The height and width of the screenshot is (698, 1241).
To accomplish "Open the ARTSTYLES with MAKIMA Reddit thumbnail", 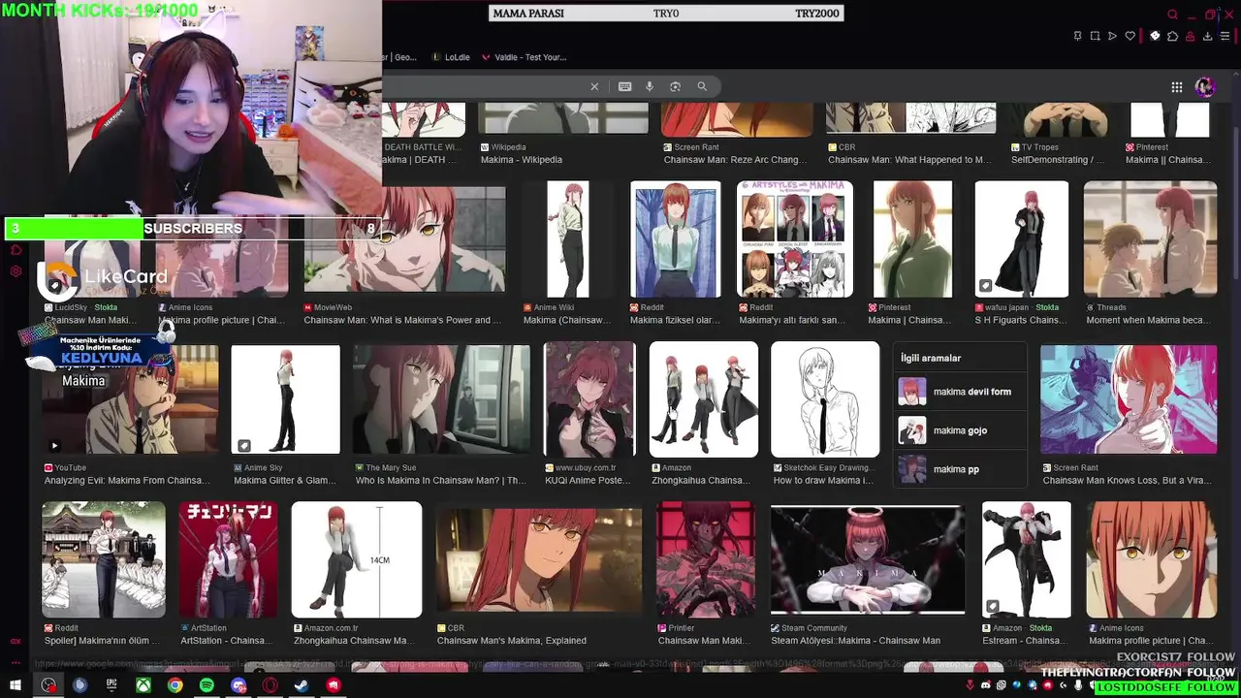I will (x=795, y=238).
